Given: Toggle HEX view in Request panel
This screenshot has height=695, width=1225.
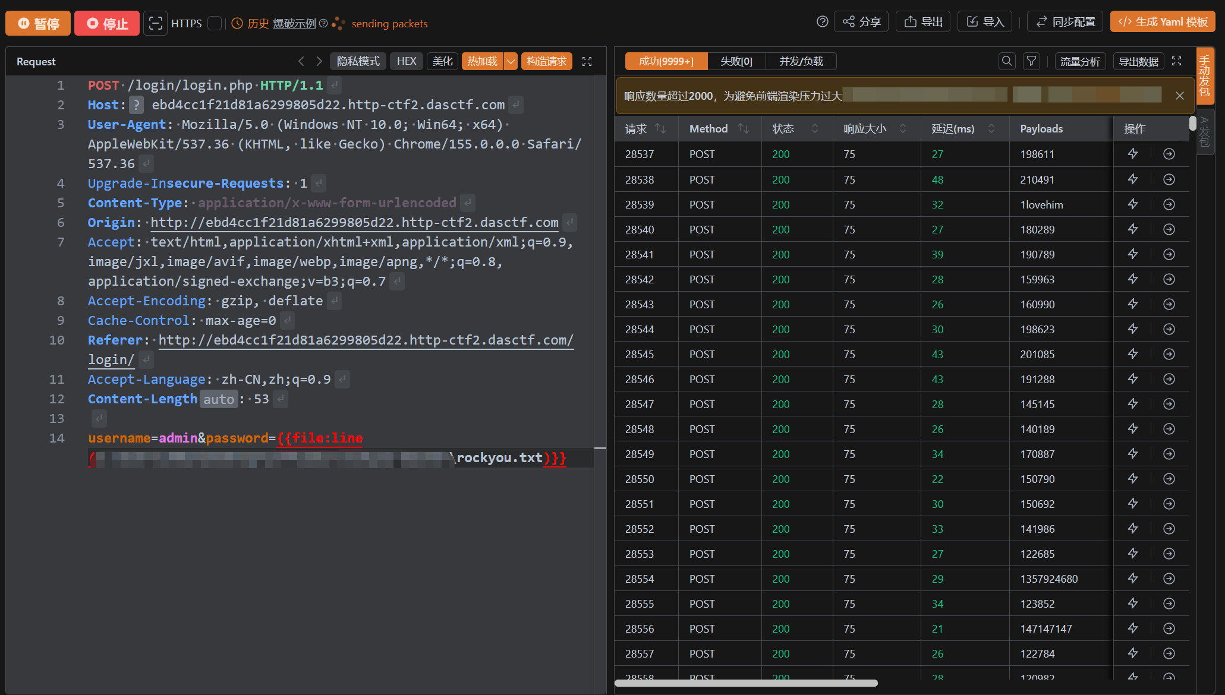Looking at the screenshot, I should 407,61.
